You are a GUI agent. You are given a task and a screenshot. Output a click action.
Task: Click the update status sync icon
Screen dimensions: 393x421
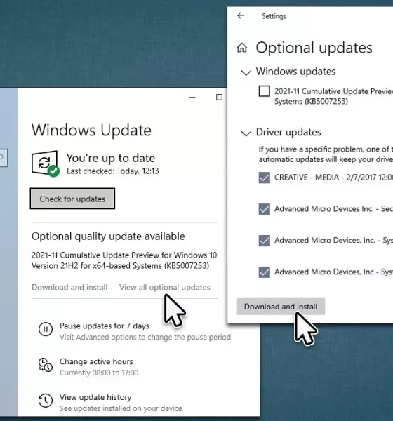(45, 163)
